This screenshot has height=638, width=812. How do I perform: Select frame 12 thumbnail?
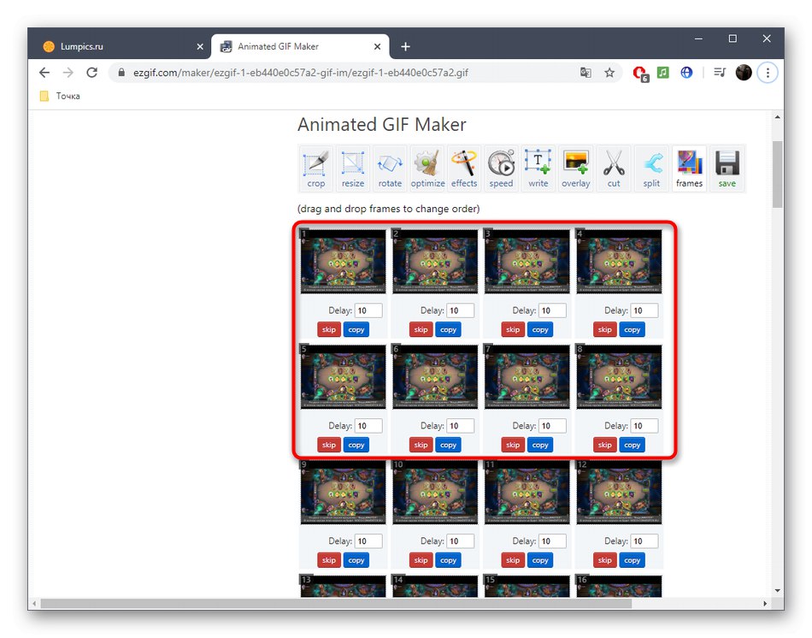click(x=619, y=493)
